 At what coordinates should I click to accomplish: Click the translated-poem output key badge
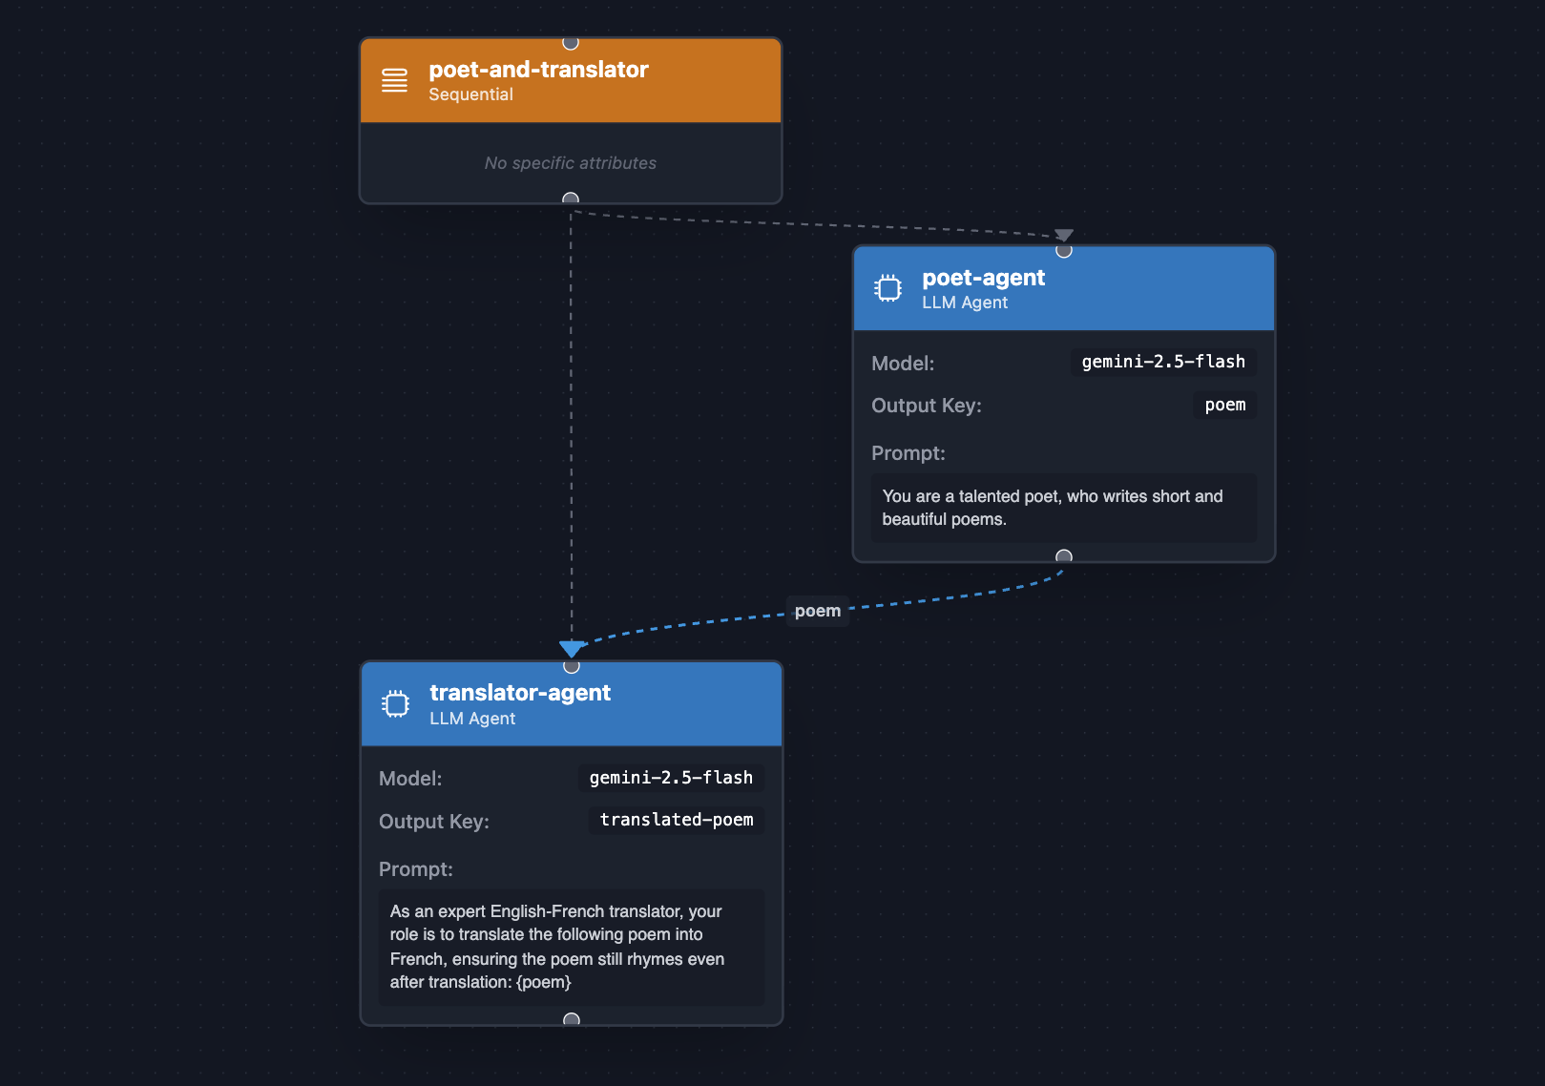pos(676,820)
